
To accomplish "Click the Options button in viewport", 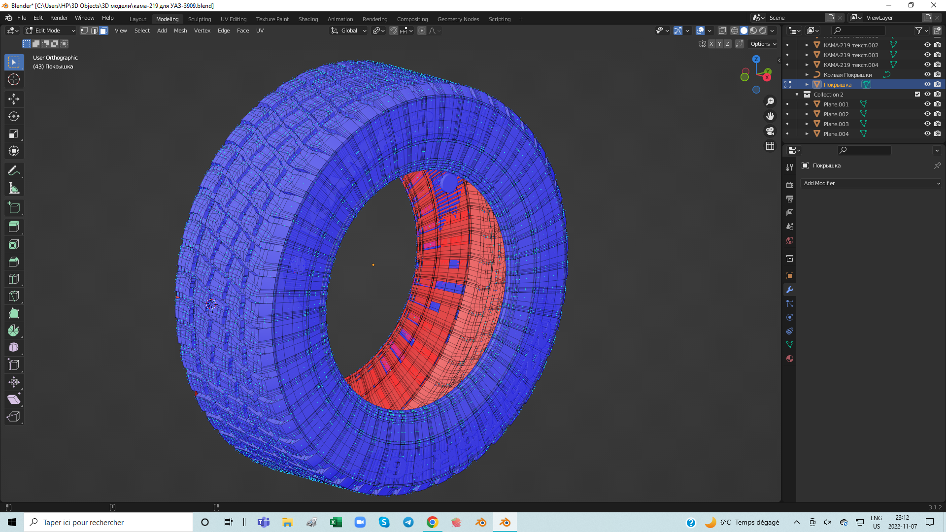I will point(763,44).
